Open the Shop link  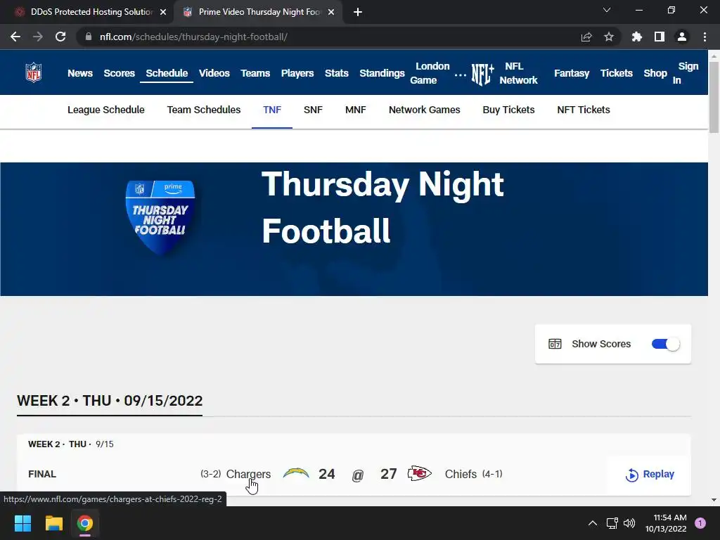[x=655, y=73]
